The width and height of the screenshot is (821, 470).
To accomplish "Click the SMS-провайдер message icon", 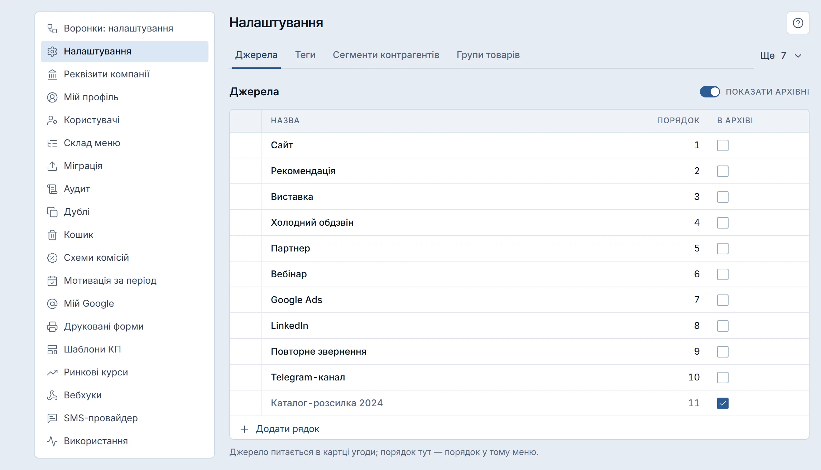I will [52, 418].
